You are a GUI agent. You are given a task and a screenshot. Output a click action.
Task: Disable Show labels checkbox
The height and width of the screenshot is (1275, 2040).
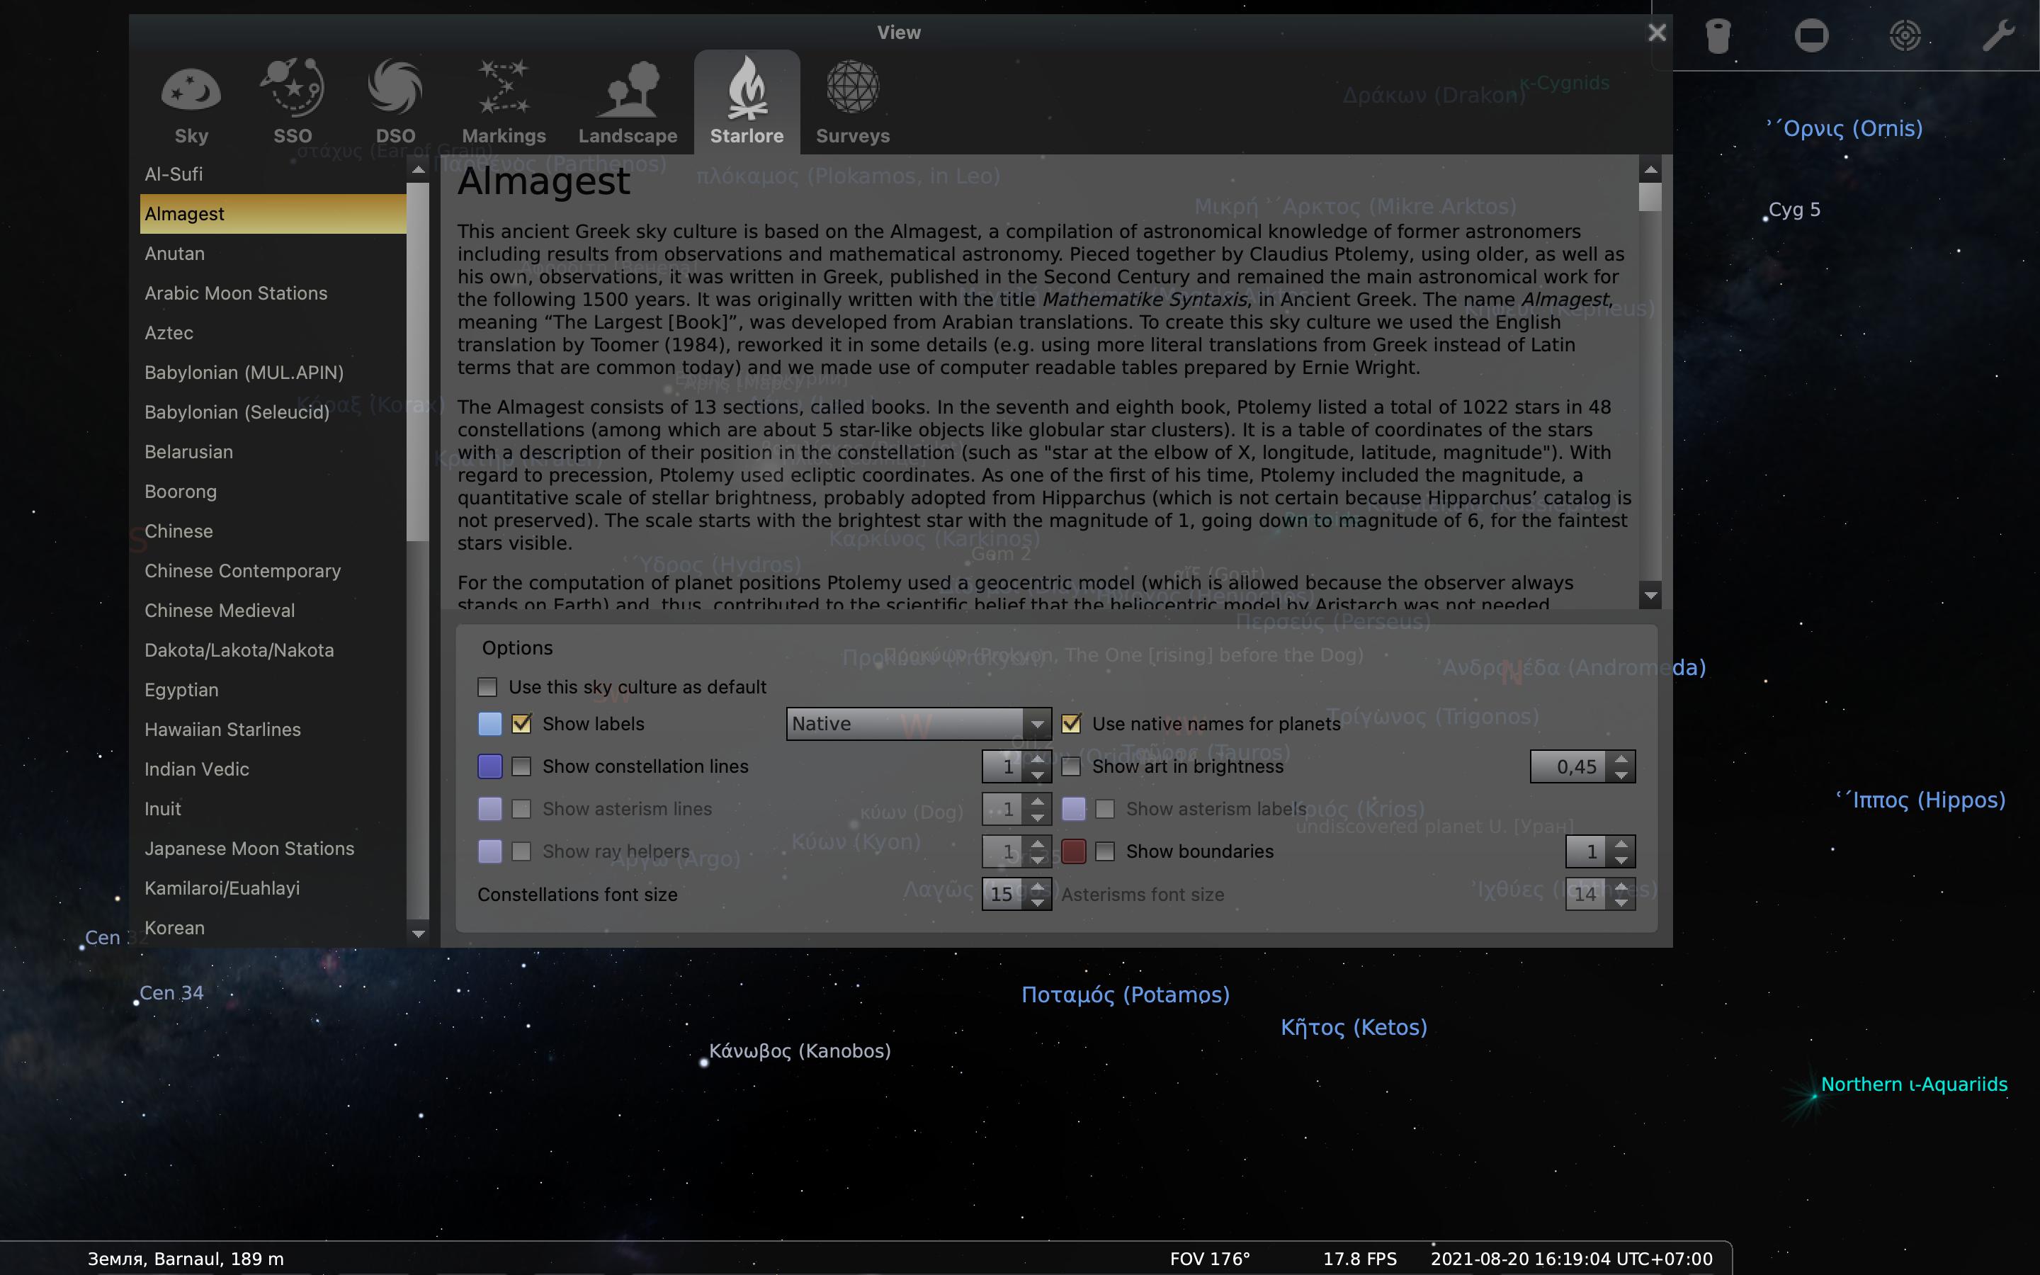pos(522,723)
